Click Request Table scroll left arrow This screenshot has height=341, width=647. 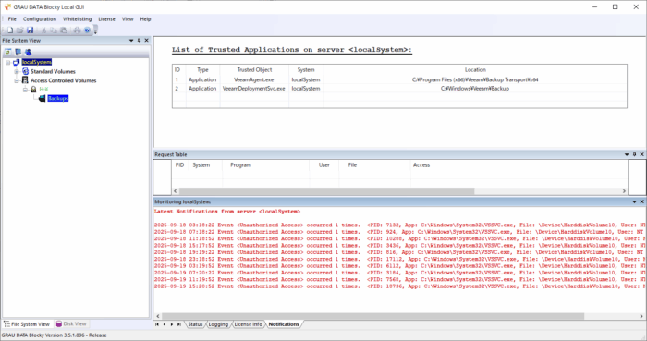[176, 191]
